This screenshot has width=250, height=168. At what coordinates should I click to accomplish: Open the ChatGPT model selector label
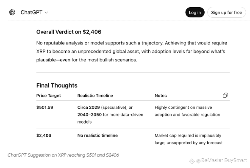tap(31, 12)
